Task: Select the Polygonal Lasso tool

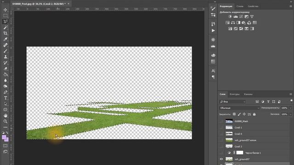Action: (x=5, y=22)
